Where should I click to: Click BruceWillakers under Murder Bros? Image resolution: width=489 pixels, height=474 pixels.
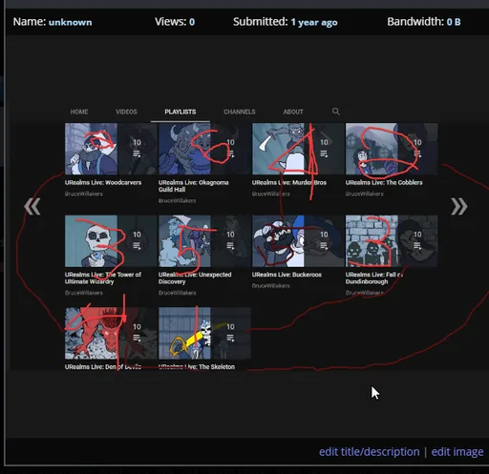(x=271, y=194)
